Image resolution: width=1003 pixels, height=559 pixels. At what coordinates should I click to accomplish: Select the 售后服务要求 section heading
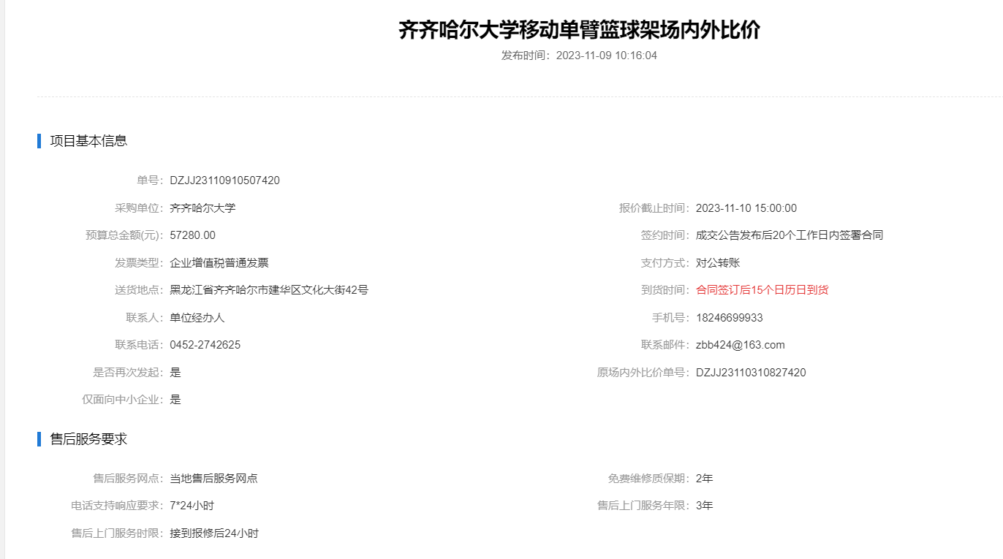point(88,439)
